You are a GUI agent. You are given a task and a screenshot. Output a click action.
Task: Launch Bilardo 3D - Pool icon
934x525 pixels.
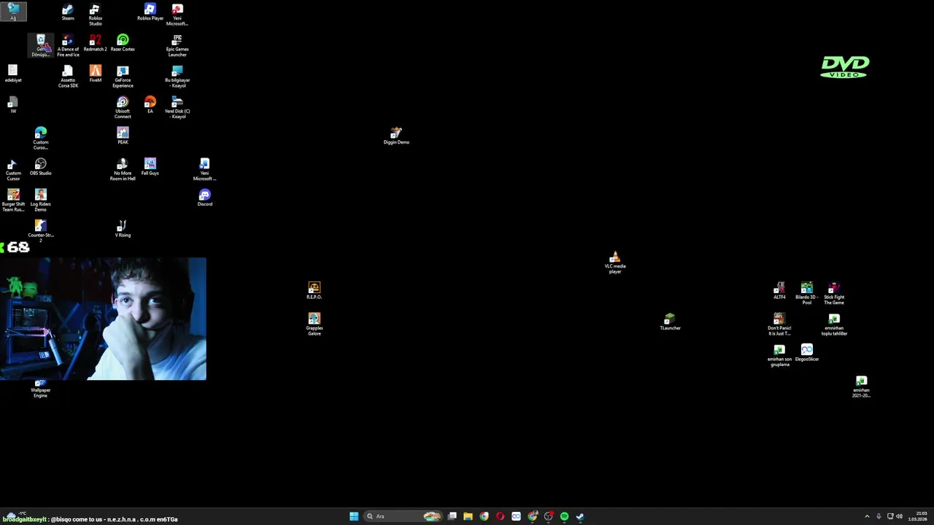(x=807, y=293)
